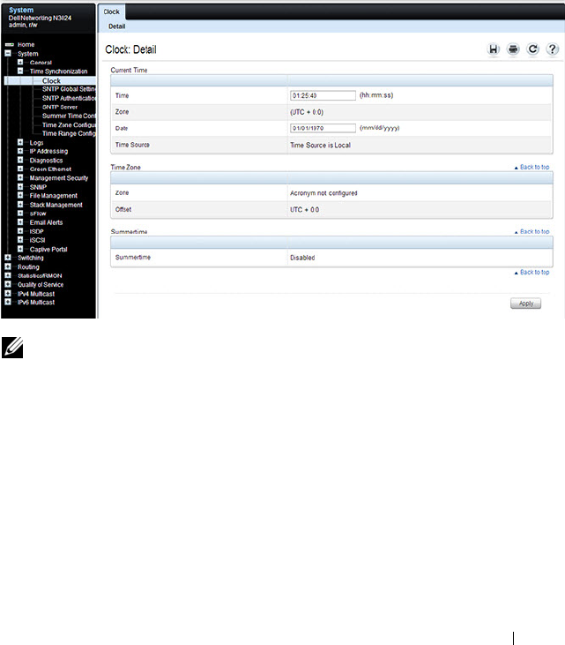Expand the Diagnostics tree node
The height and width of the screenshot is (645, 565).
point(20,160)
